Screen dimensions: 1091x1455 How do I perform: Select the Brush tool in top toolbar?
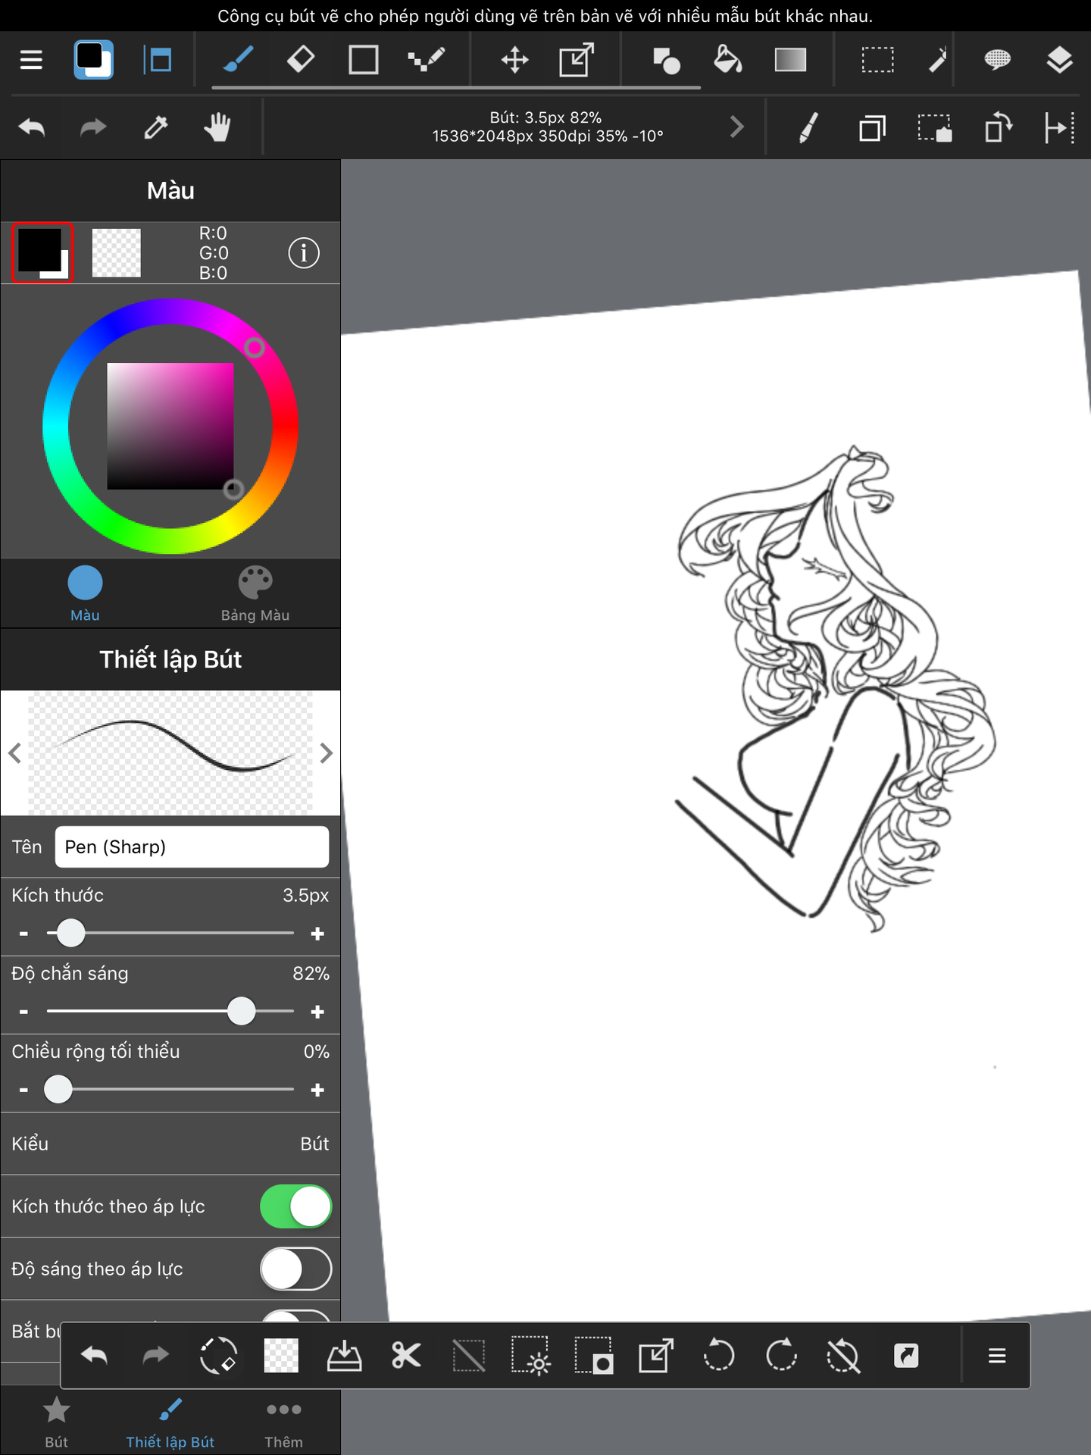click(x=238, y=60)
